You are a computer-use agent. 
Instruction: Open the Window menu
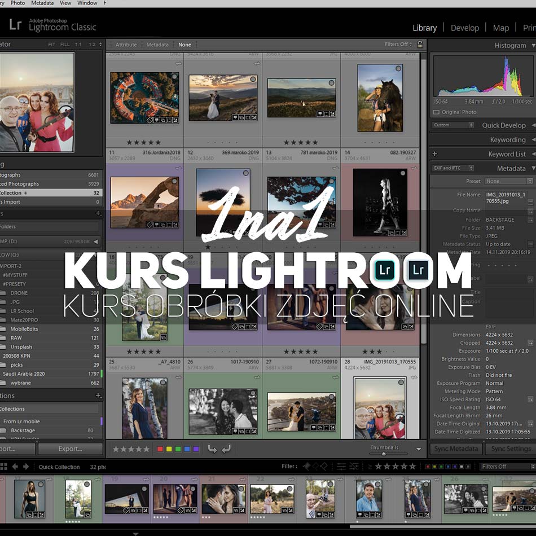[87, 3]
